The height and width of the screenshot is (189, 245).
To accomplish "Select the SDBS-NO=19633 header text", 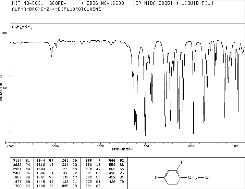I will click(105, 3).
